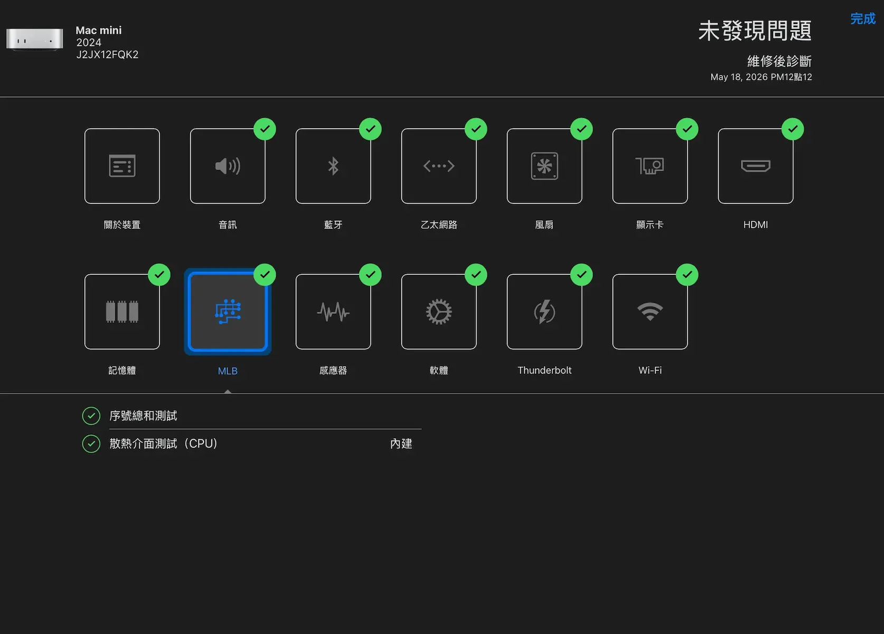Click the green check badge on 軟體
The width and height of the screenshot is (884, 634).
476,275
